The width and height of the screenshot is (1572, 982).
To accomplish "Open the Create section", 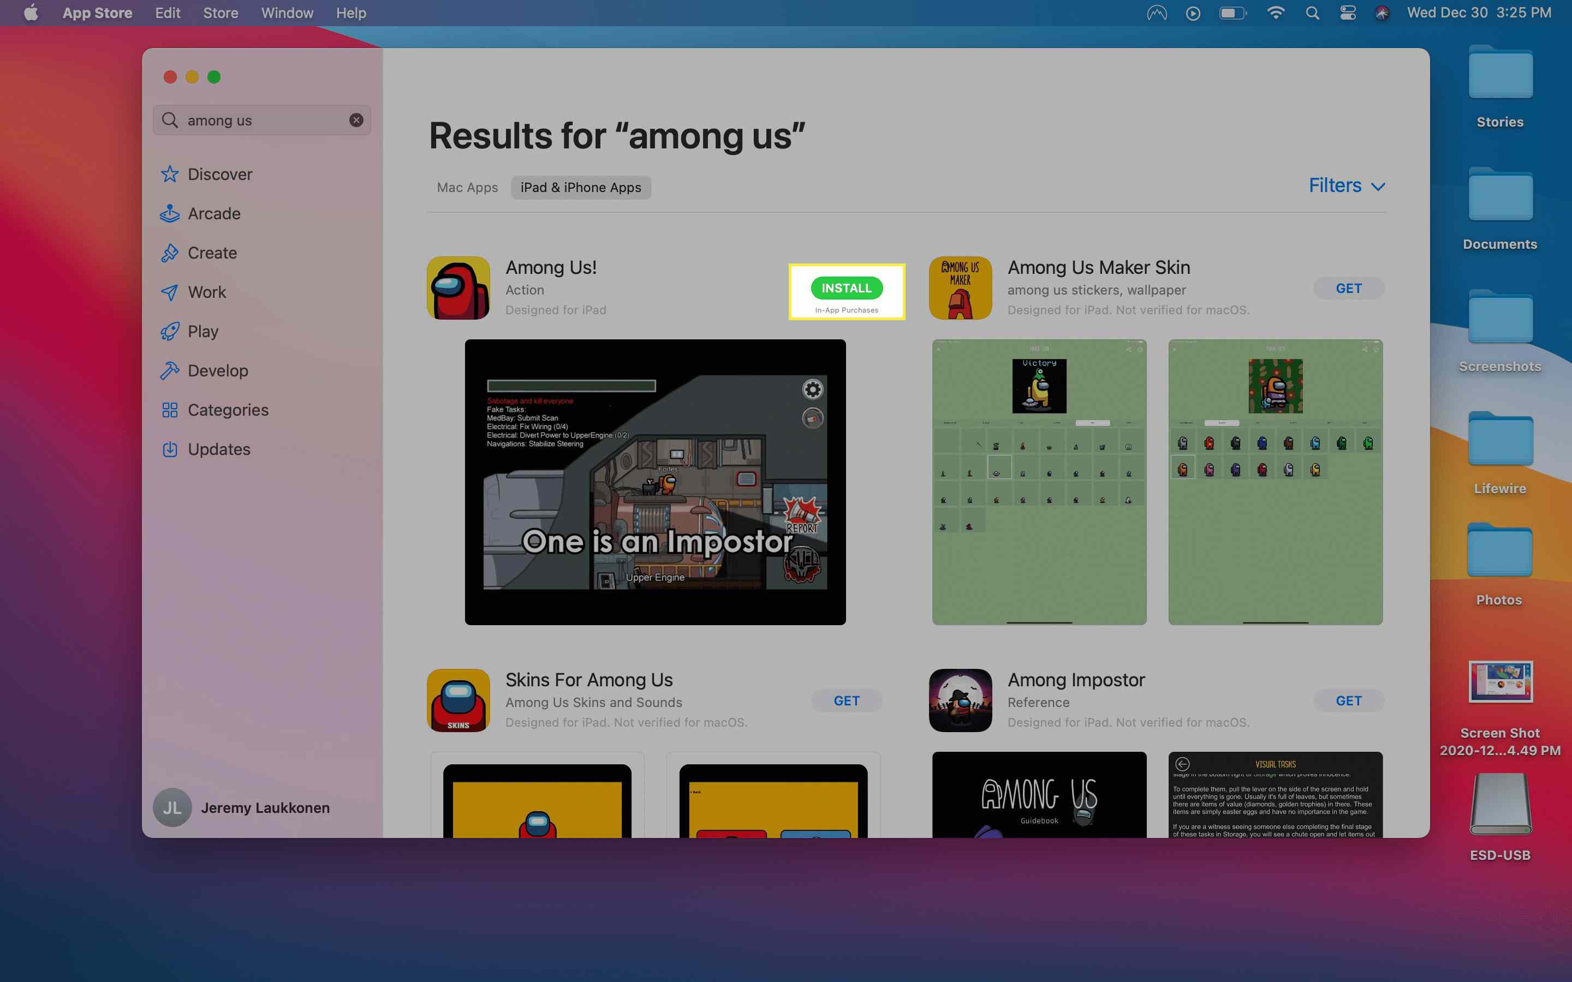I will tap(213, 252).
